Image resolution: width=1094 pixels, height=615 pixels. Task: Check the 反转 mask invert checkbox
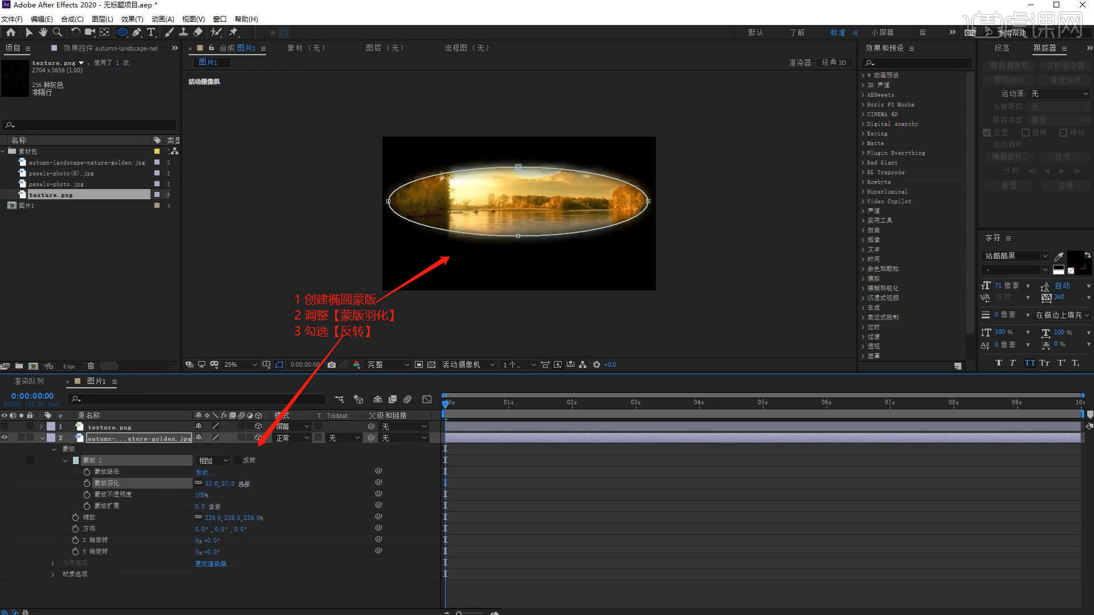pos(238,460)
